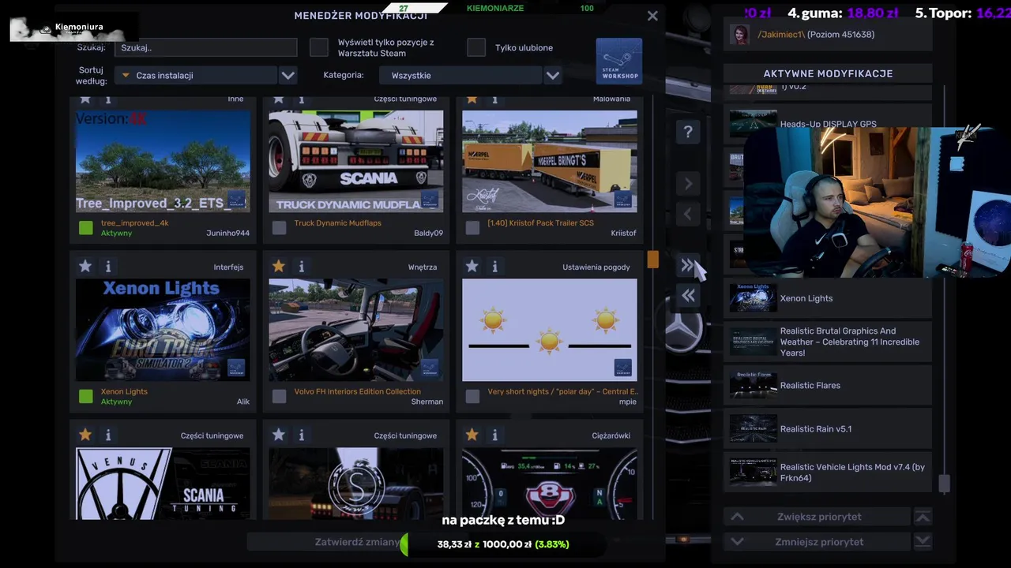Open Kategoria dropdown arrow
1011x568 pixels.
(553, 76)
